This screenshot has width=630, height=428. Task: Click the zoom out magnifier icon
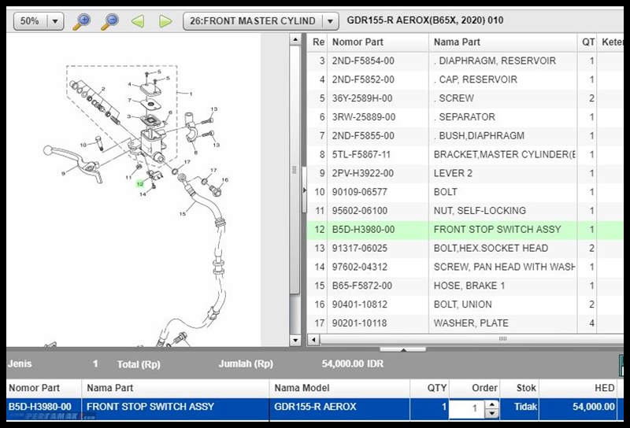109,21
